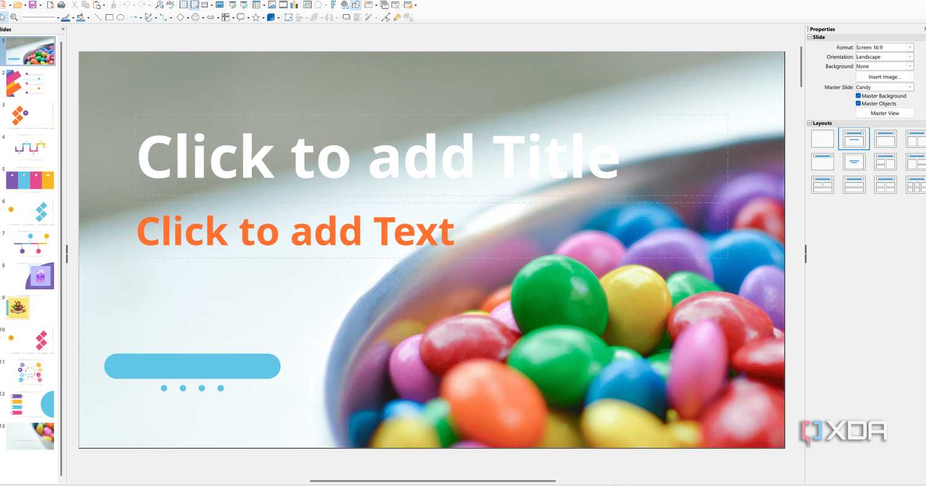Click the Master View button
This screenshot has width=926, height=486.
coord(885,113)
